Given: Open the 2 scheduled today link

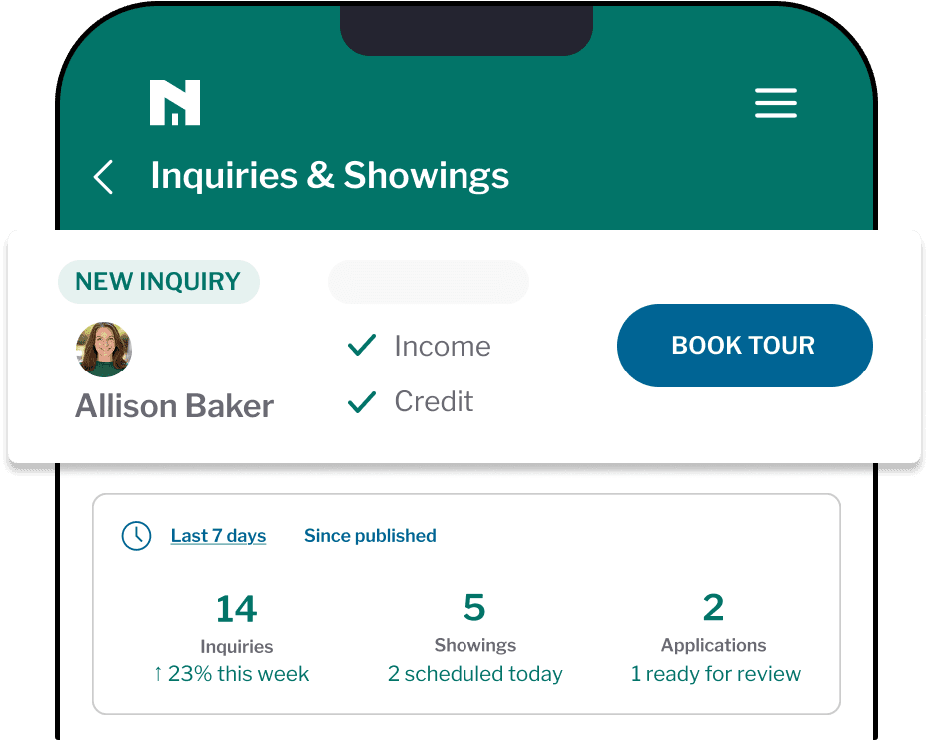Looking at the screenshot, I should coord(474,674).
